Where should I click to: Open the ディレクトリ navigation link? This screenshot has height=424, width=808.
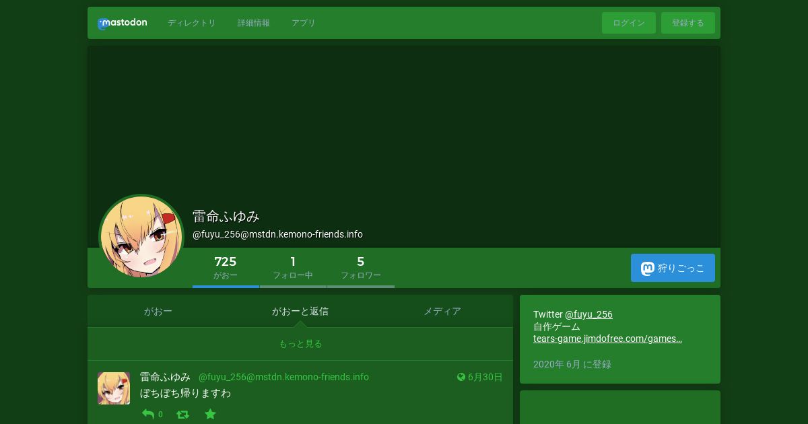[192, 23]
